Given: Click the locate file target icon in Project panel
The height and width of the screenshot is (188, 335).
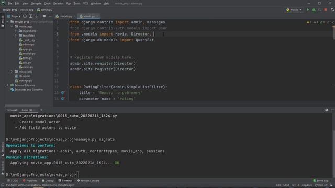Looking at the screenshot, I should tap(25, 16).
